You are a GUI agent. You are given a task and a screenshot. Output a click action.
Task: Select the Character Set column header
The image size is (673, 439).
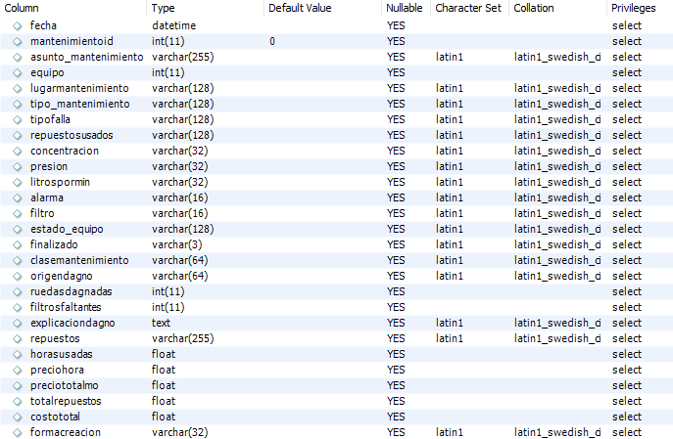point(468,8)
